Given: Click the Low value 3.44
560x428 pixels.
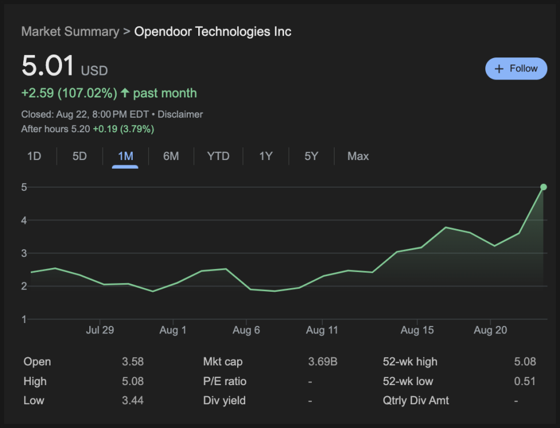Looking at the screenshot, I should point(133,401).
